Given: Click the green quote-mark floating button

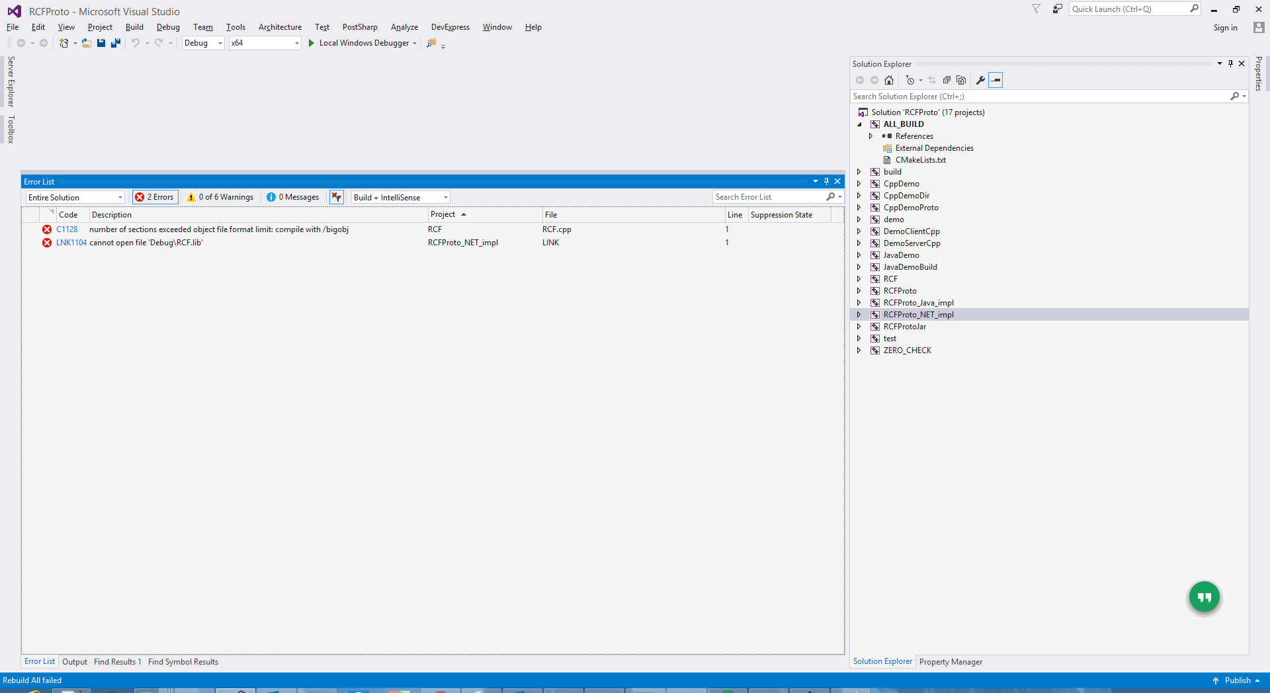Looking at the screenshot, I should point(1205,597).
